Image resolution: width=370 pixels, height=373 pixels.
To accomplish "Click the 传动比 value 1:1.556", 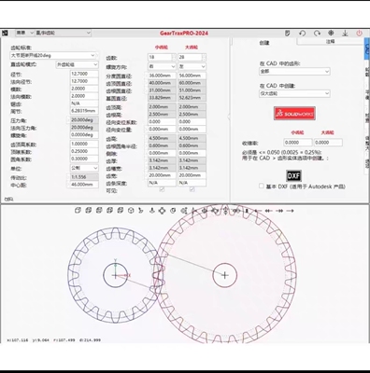I will (x=84, y=177).
